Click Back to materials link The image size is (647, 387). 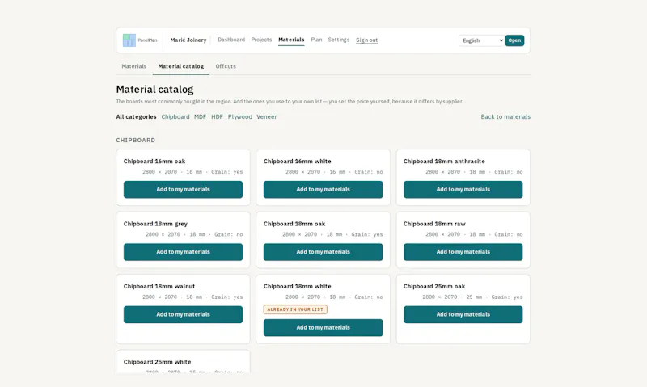pyautogui.click(x=505, y=116)
